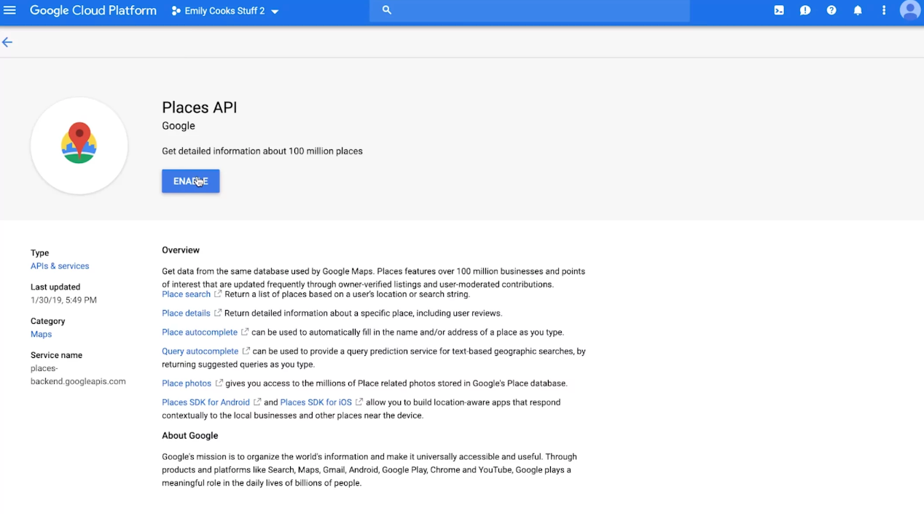Click the Overview heading

click(181, 250)
